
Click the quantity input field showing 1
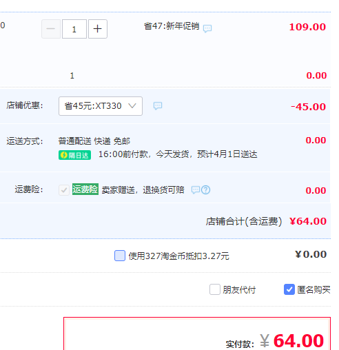coord(74,29)
